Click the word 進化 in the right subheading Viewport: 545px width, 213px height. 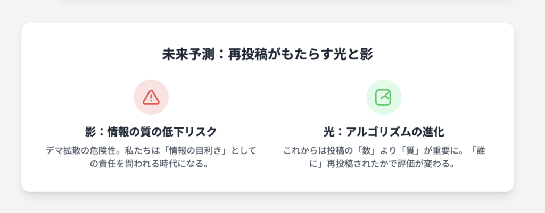[434, 132]
